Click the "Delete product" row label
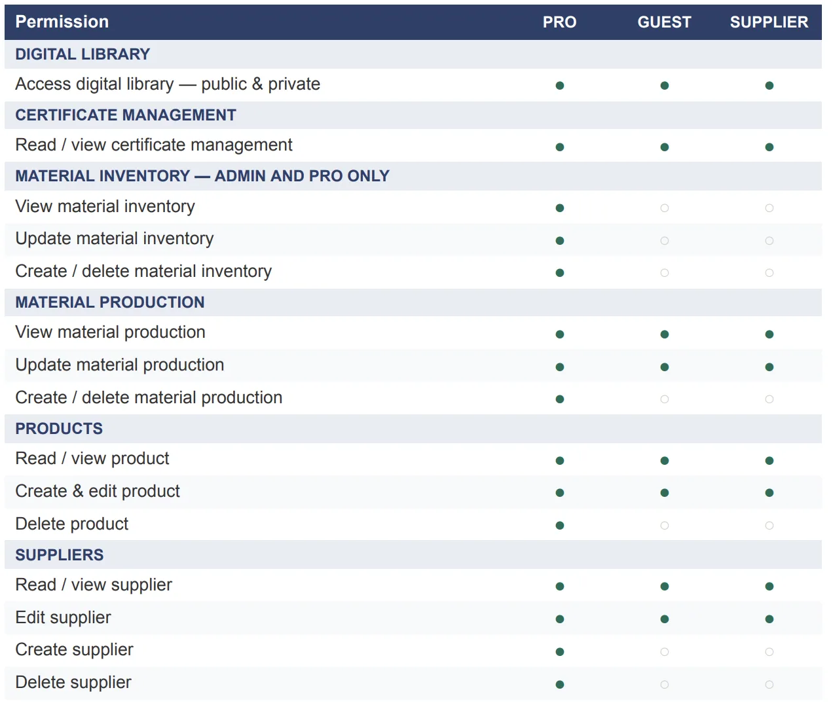 pyautogui.click(x=72, y=524)
